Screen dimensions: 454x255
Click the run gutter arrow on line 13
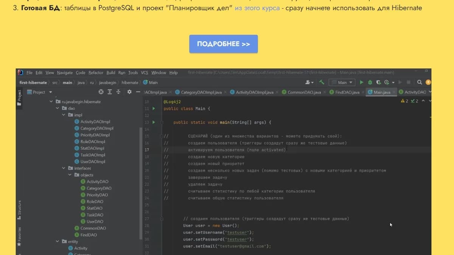[x=154, y=122]
